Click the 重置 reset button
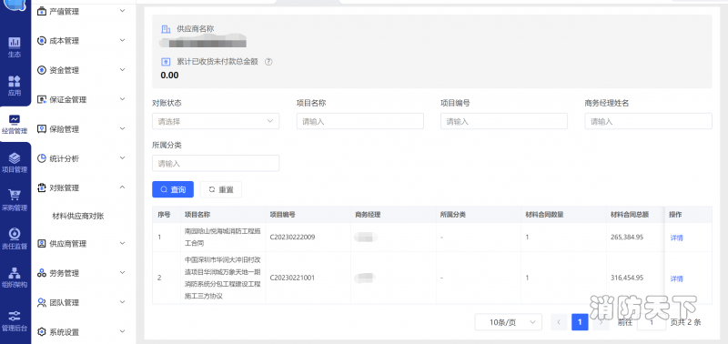The width and height of the screenshot is (728, 344). pyautogui.click(x=221, y=189)
